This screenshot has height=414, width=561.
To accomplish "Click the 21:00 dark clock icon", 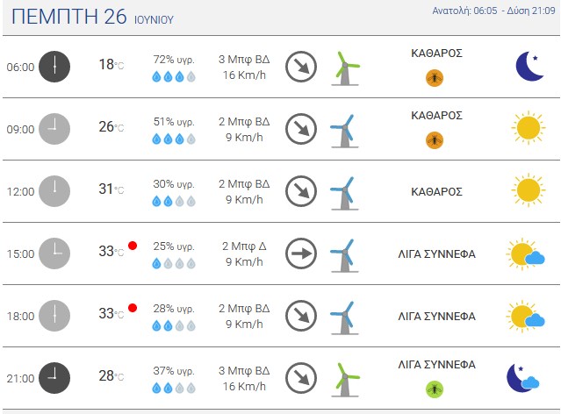I will click(54, 378).
